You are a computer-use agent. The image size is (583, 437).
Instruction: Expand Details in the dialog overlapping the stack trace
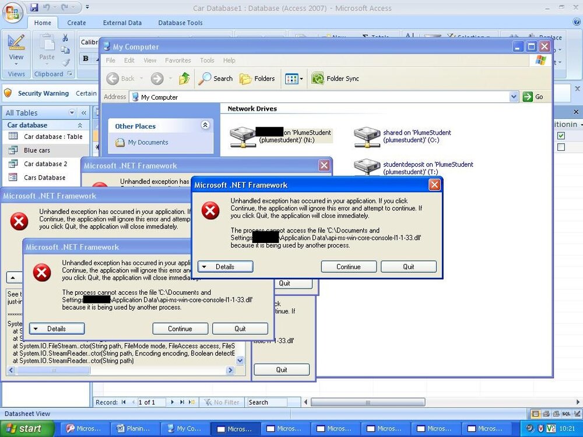point(57,329)
